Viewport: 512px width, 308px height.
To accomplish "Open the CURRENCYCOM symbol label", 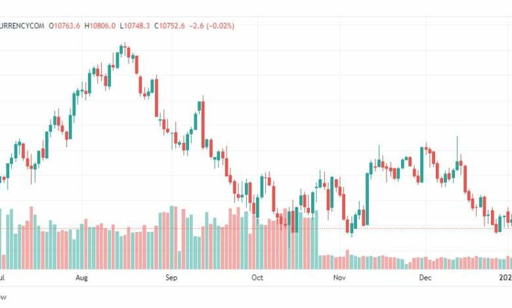I will pyautogui.click(x=22, y=26).
